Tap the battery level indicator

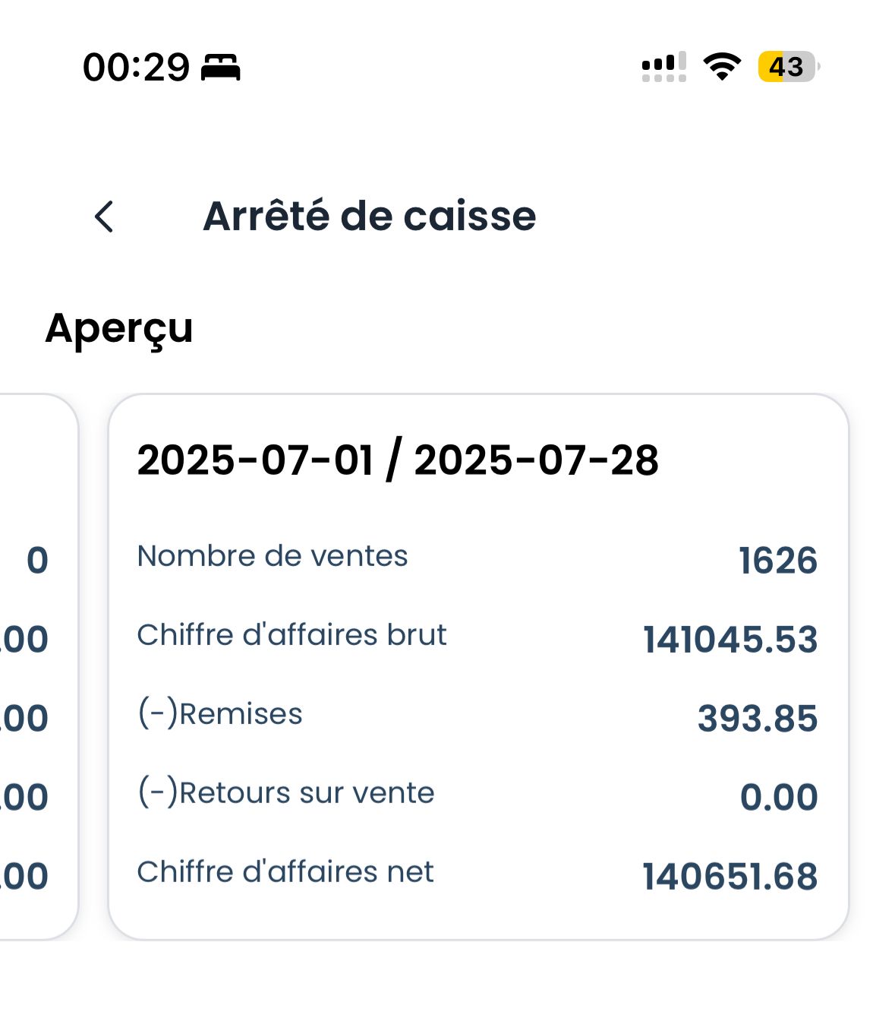click(789, 67)
